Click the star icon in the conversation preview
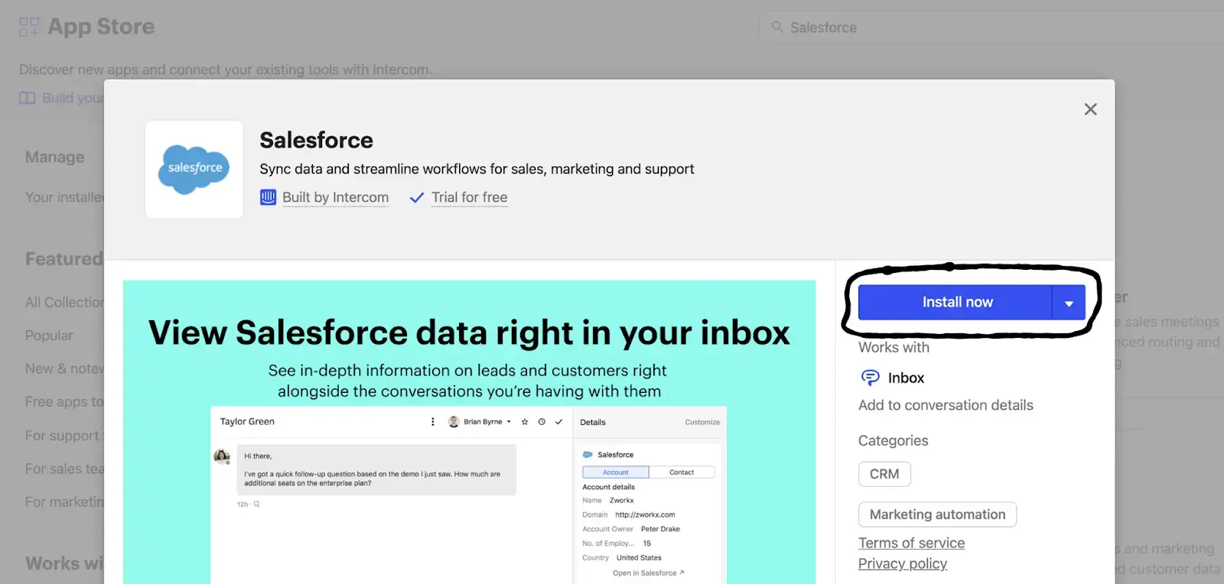The height and width of the screenshot is (584, 1224). click(x=525, y=422)
